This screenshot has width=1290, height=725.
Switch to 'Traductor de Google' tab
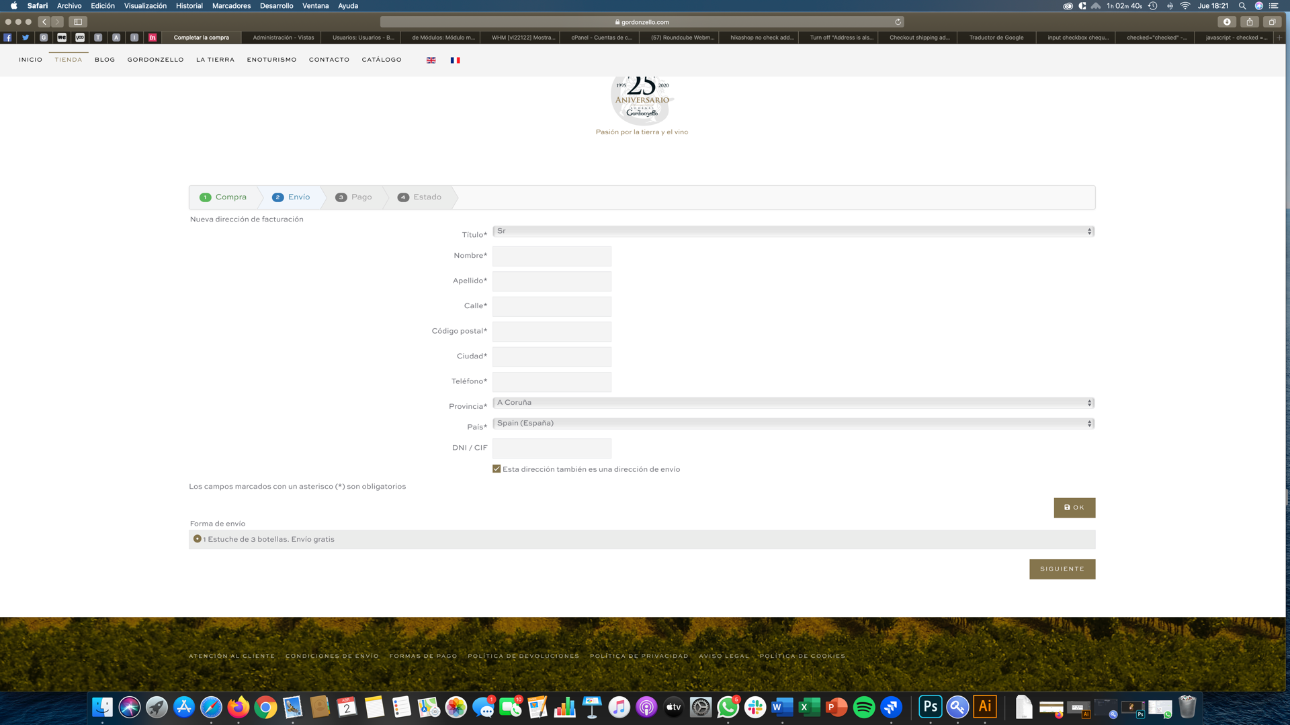[x=996, y=38]
